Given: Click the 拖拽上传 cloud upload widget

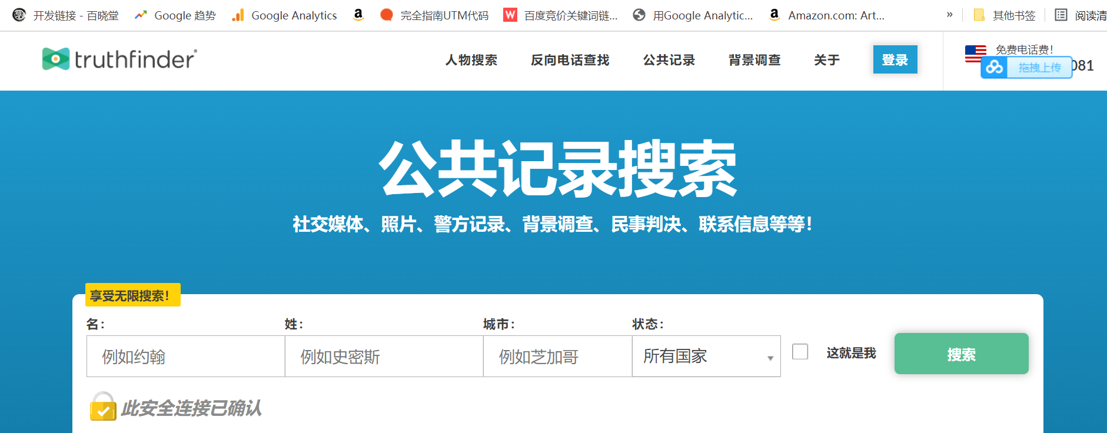Looking at the screenshot, I should [1026, 68].
